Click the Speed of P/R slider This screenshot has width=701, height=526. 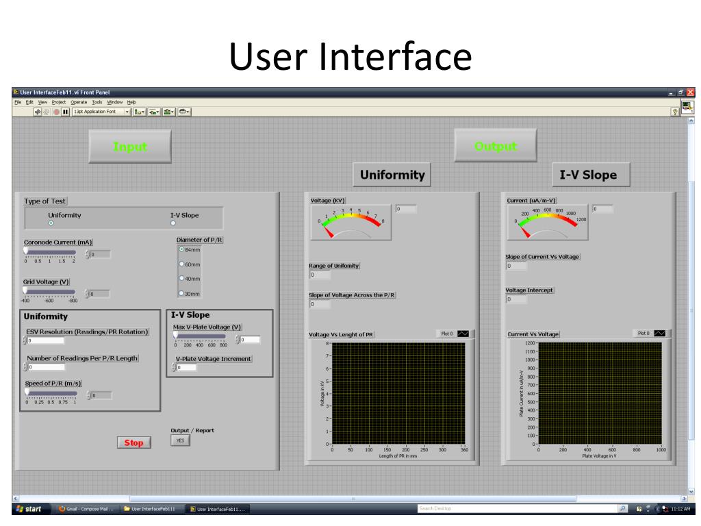(x=51, y=393)
